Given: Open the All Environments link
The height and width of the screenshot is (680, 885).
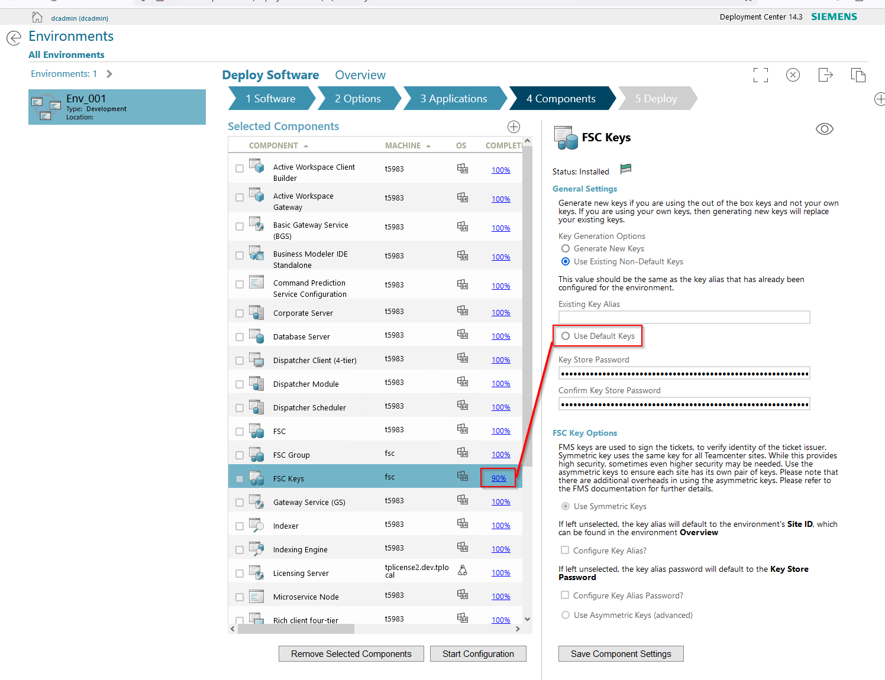Looking at the screenshot, I should pos(66,55).
